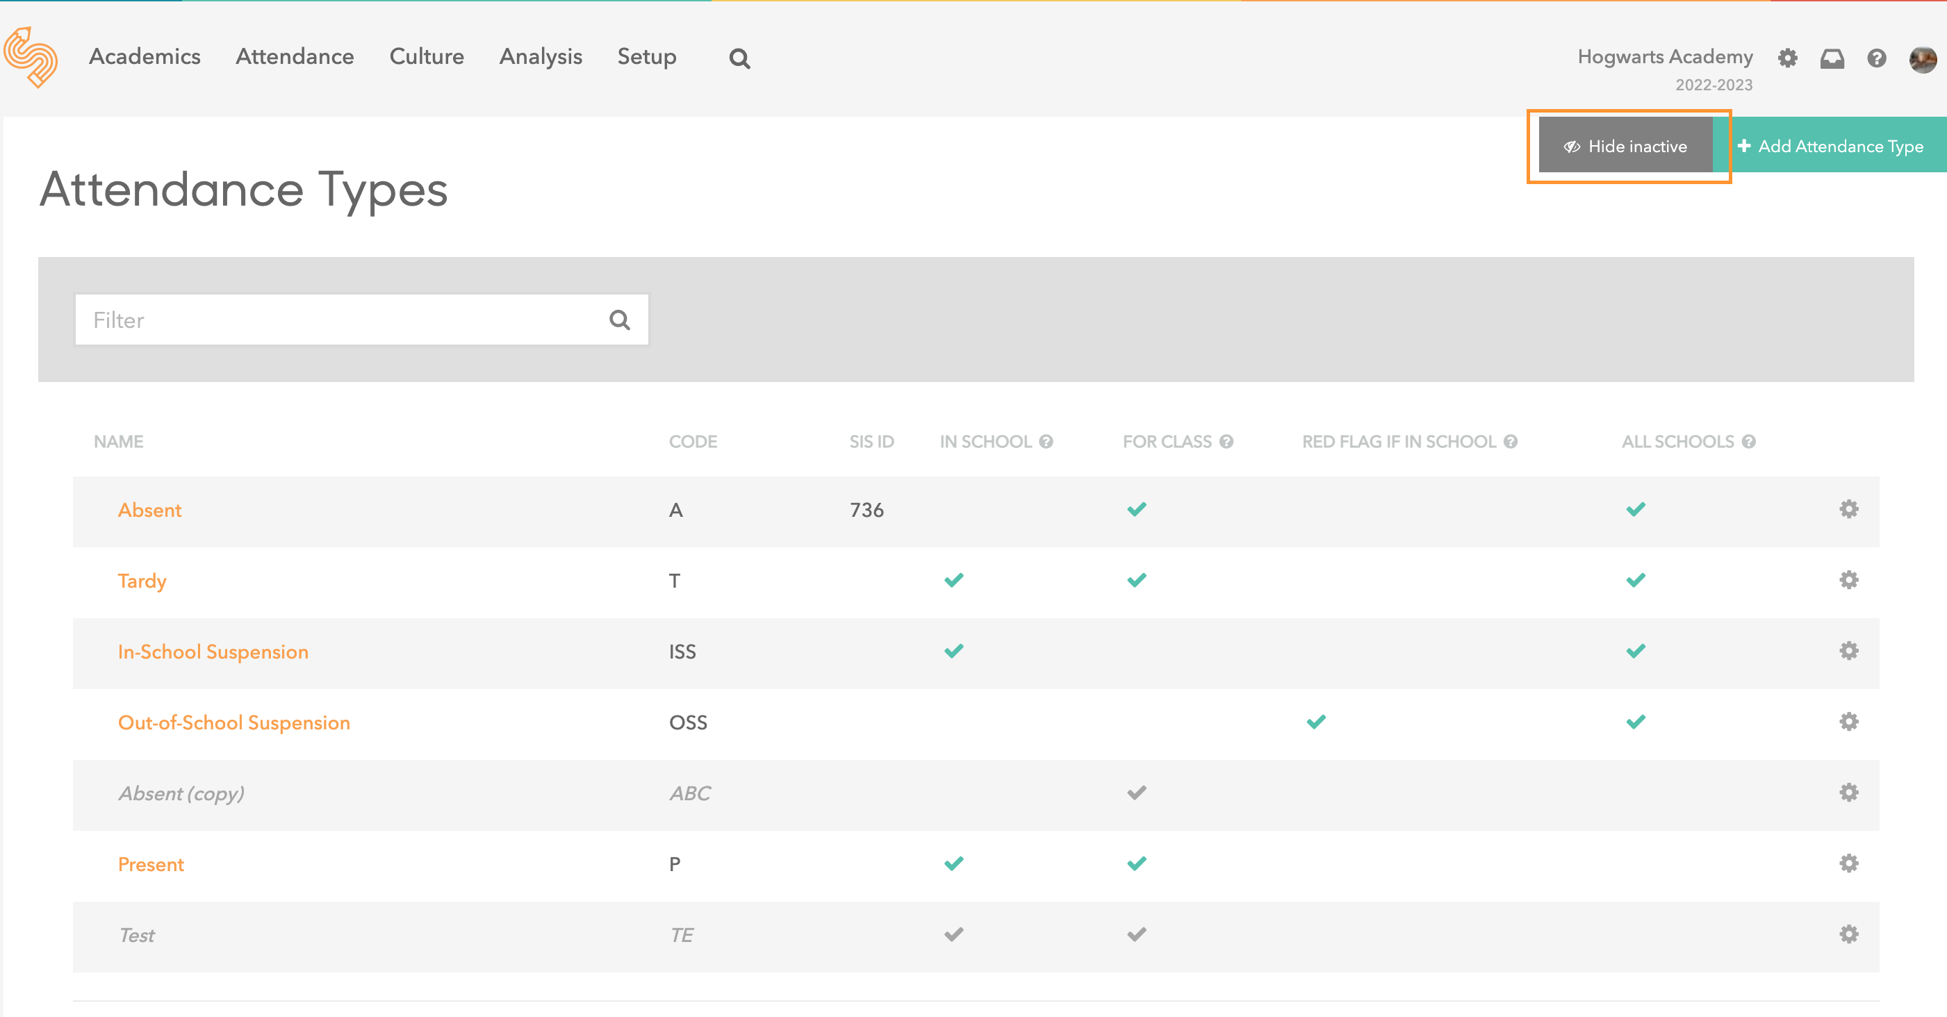Click the In School column help icon
Image resolution: width=1947 pixels, height=1017 pixels.
1046,441
